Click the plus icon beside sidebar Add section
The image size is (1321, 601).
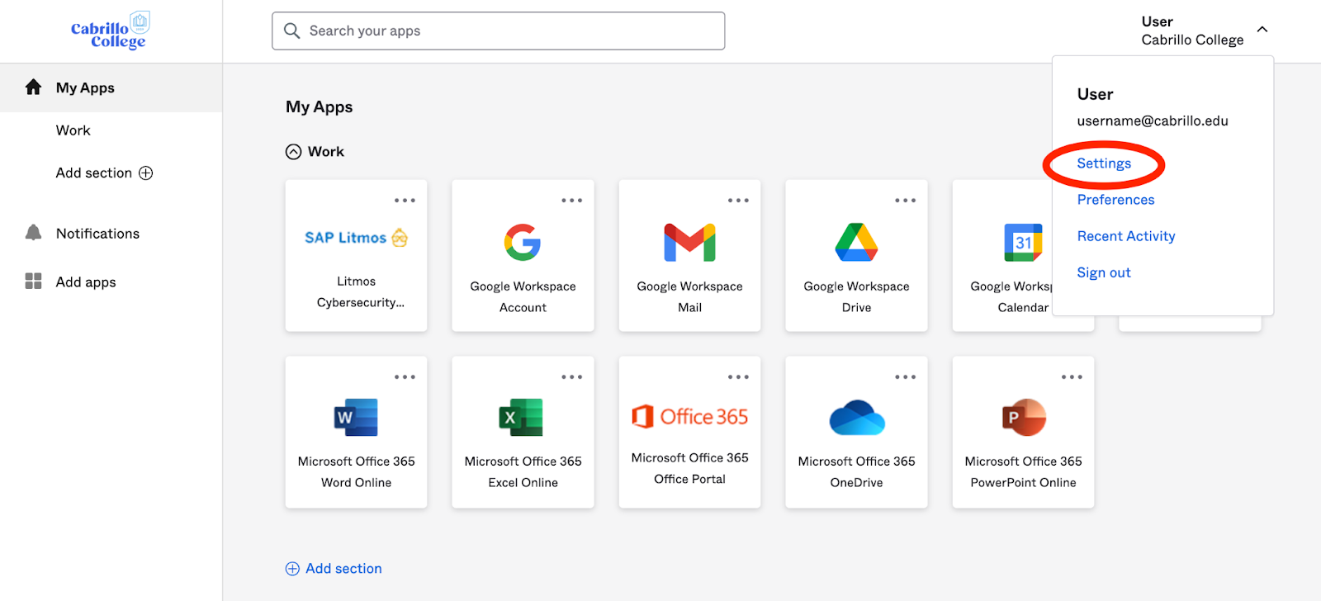tap(146, 173)
